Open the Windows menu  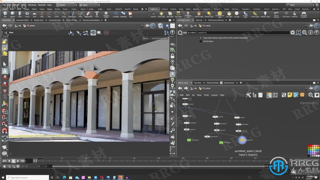(x=32, y=5)
